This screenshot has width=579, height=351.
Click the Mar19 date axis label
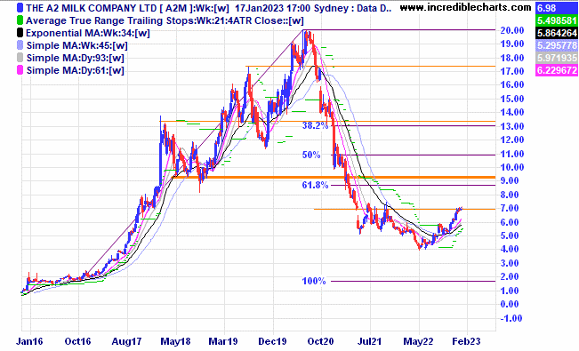223,341
